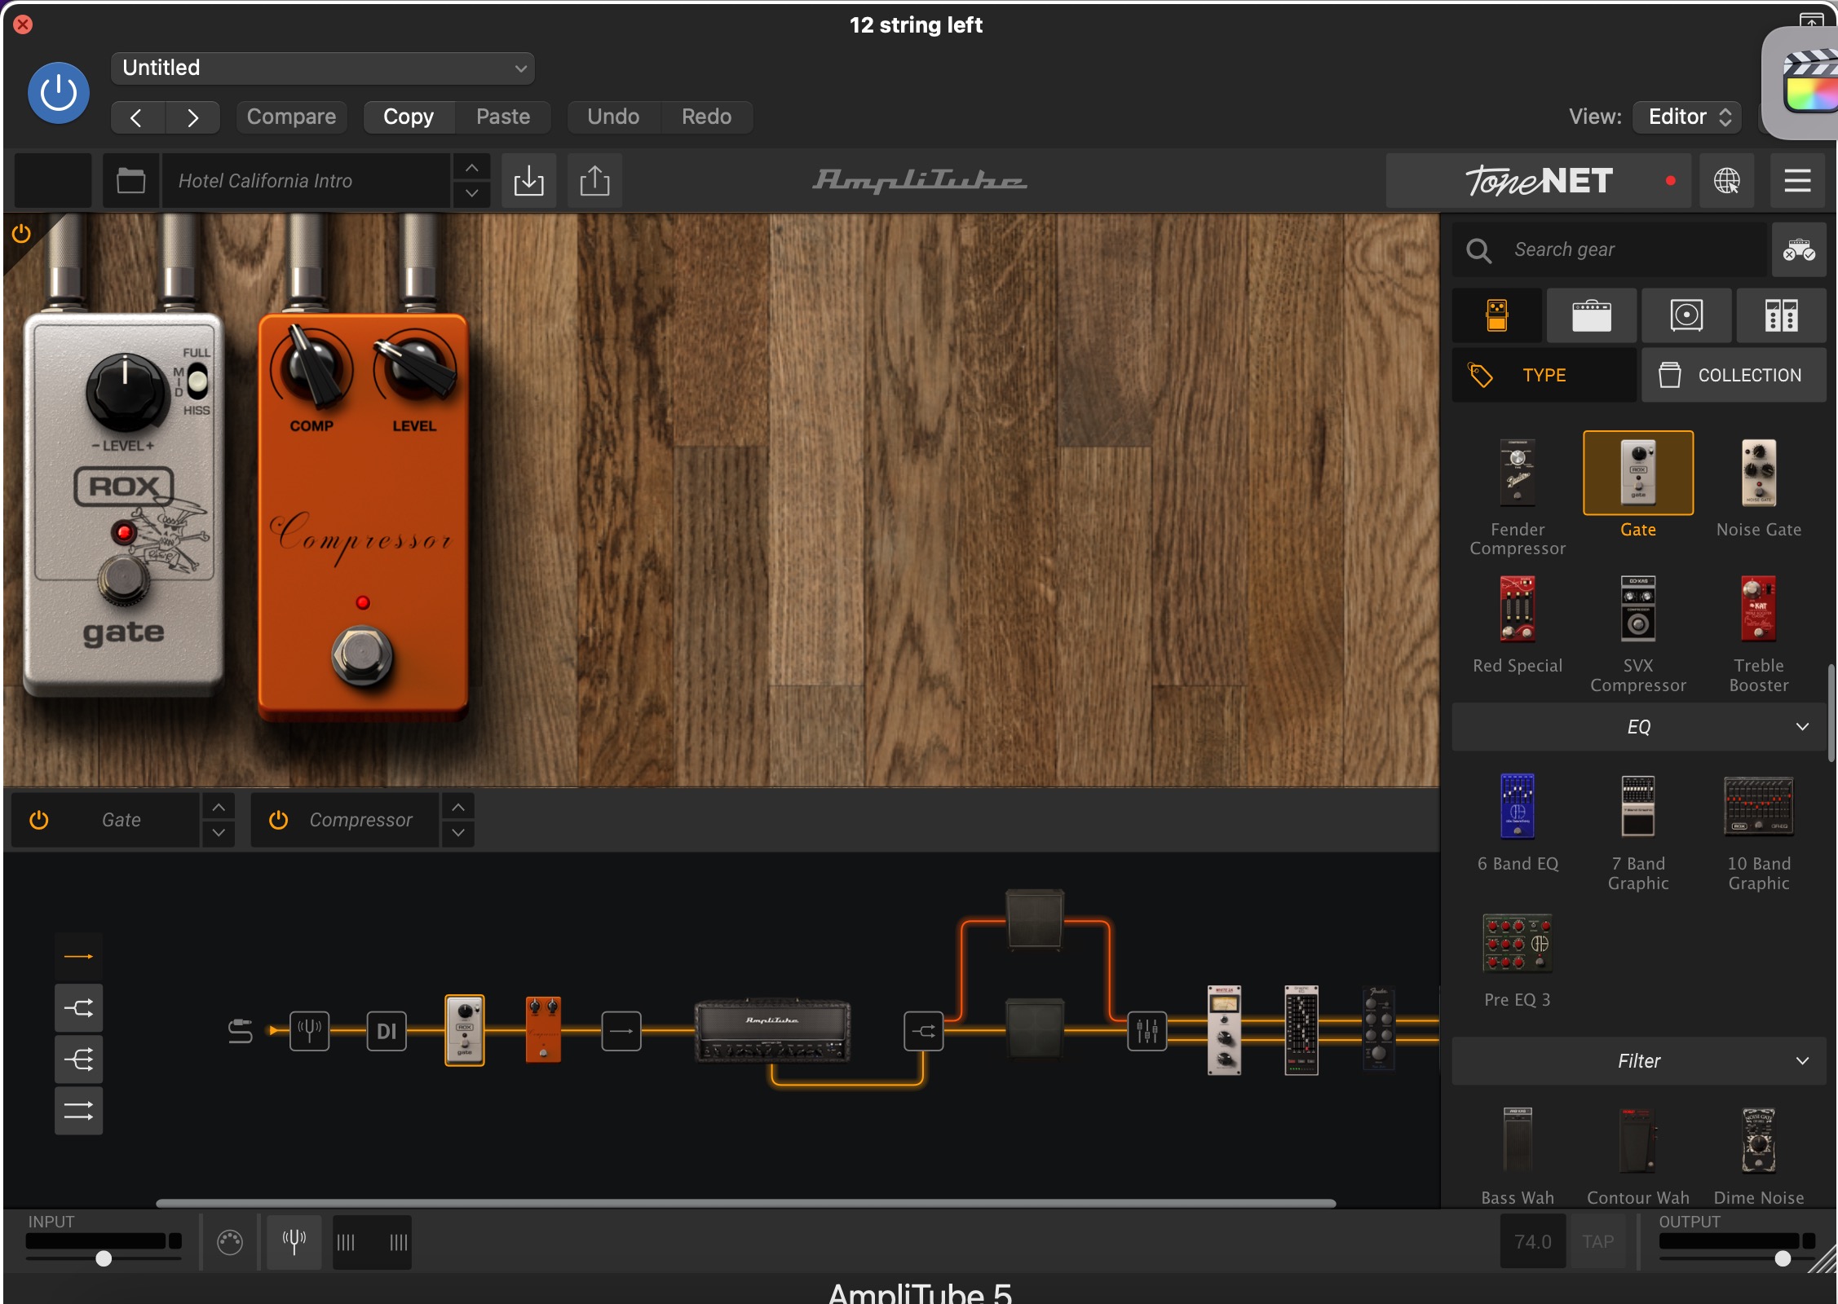Image resolution: width=1838 pixels, height=1304 pixels.
Task: Click the Paste button
Action: (503, 117)
